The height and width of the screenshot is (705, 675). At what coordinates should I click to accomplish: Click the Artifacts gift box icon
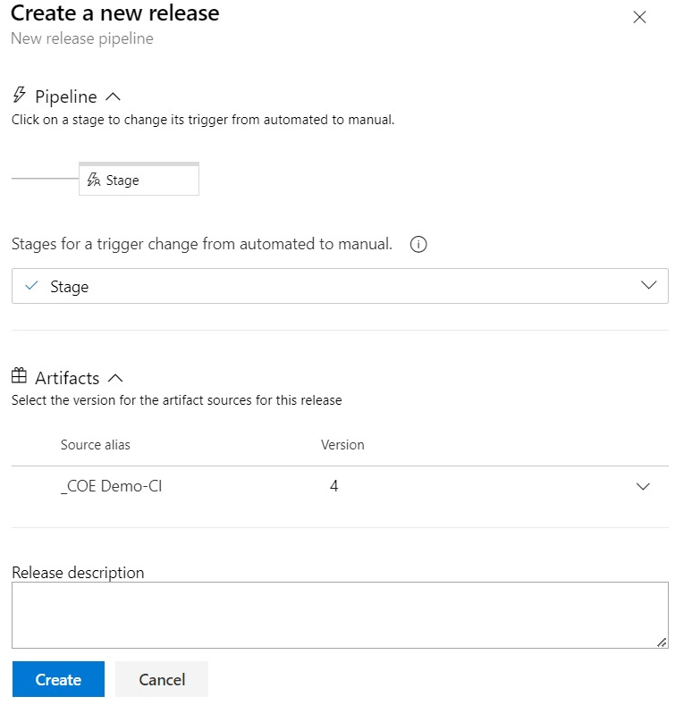20,377
